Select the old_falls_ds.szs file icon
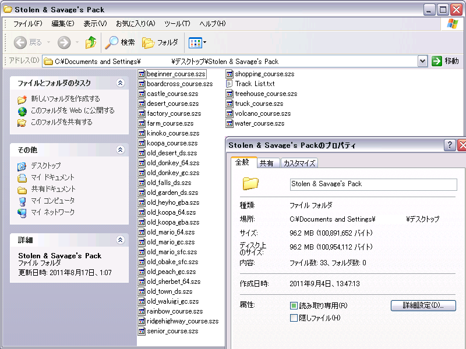466x349 pixels. tap(142, 183)
